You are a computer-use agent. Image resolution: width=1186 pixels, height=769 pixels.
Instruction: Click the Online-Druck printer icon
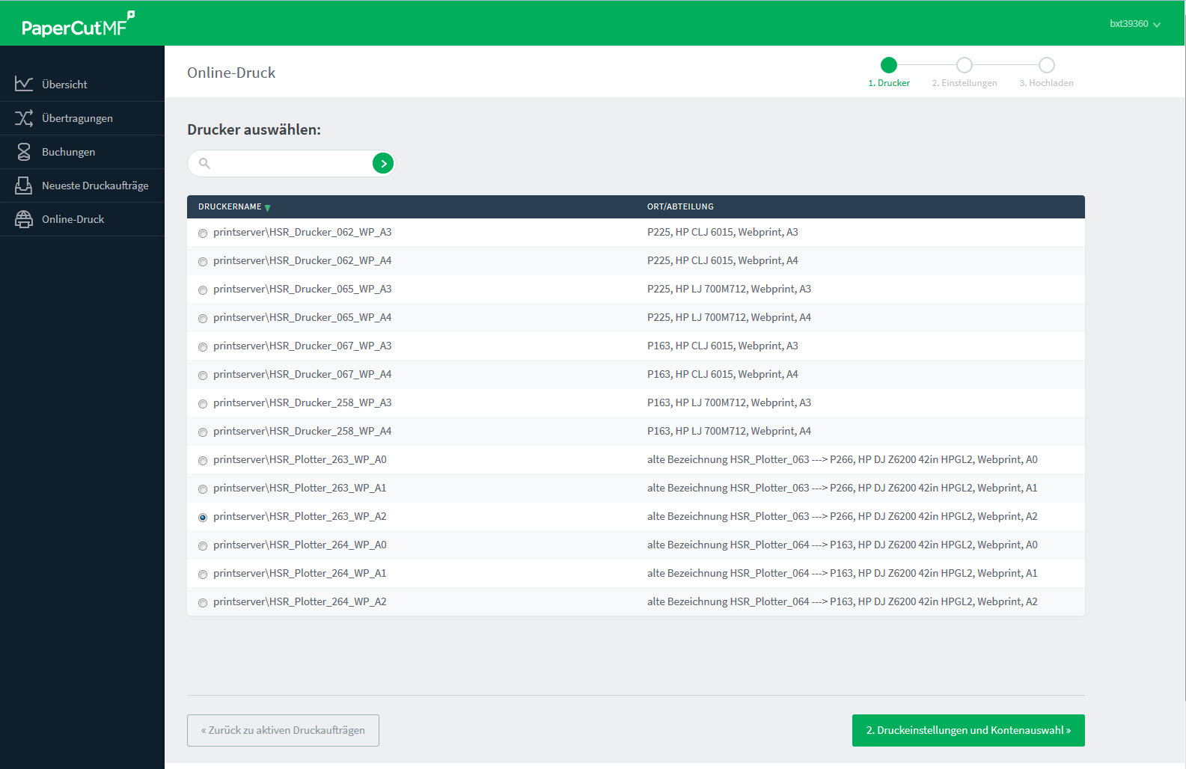click(24, 219)
